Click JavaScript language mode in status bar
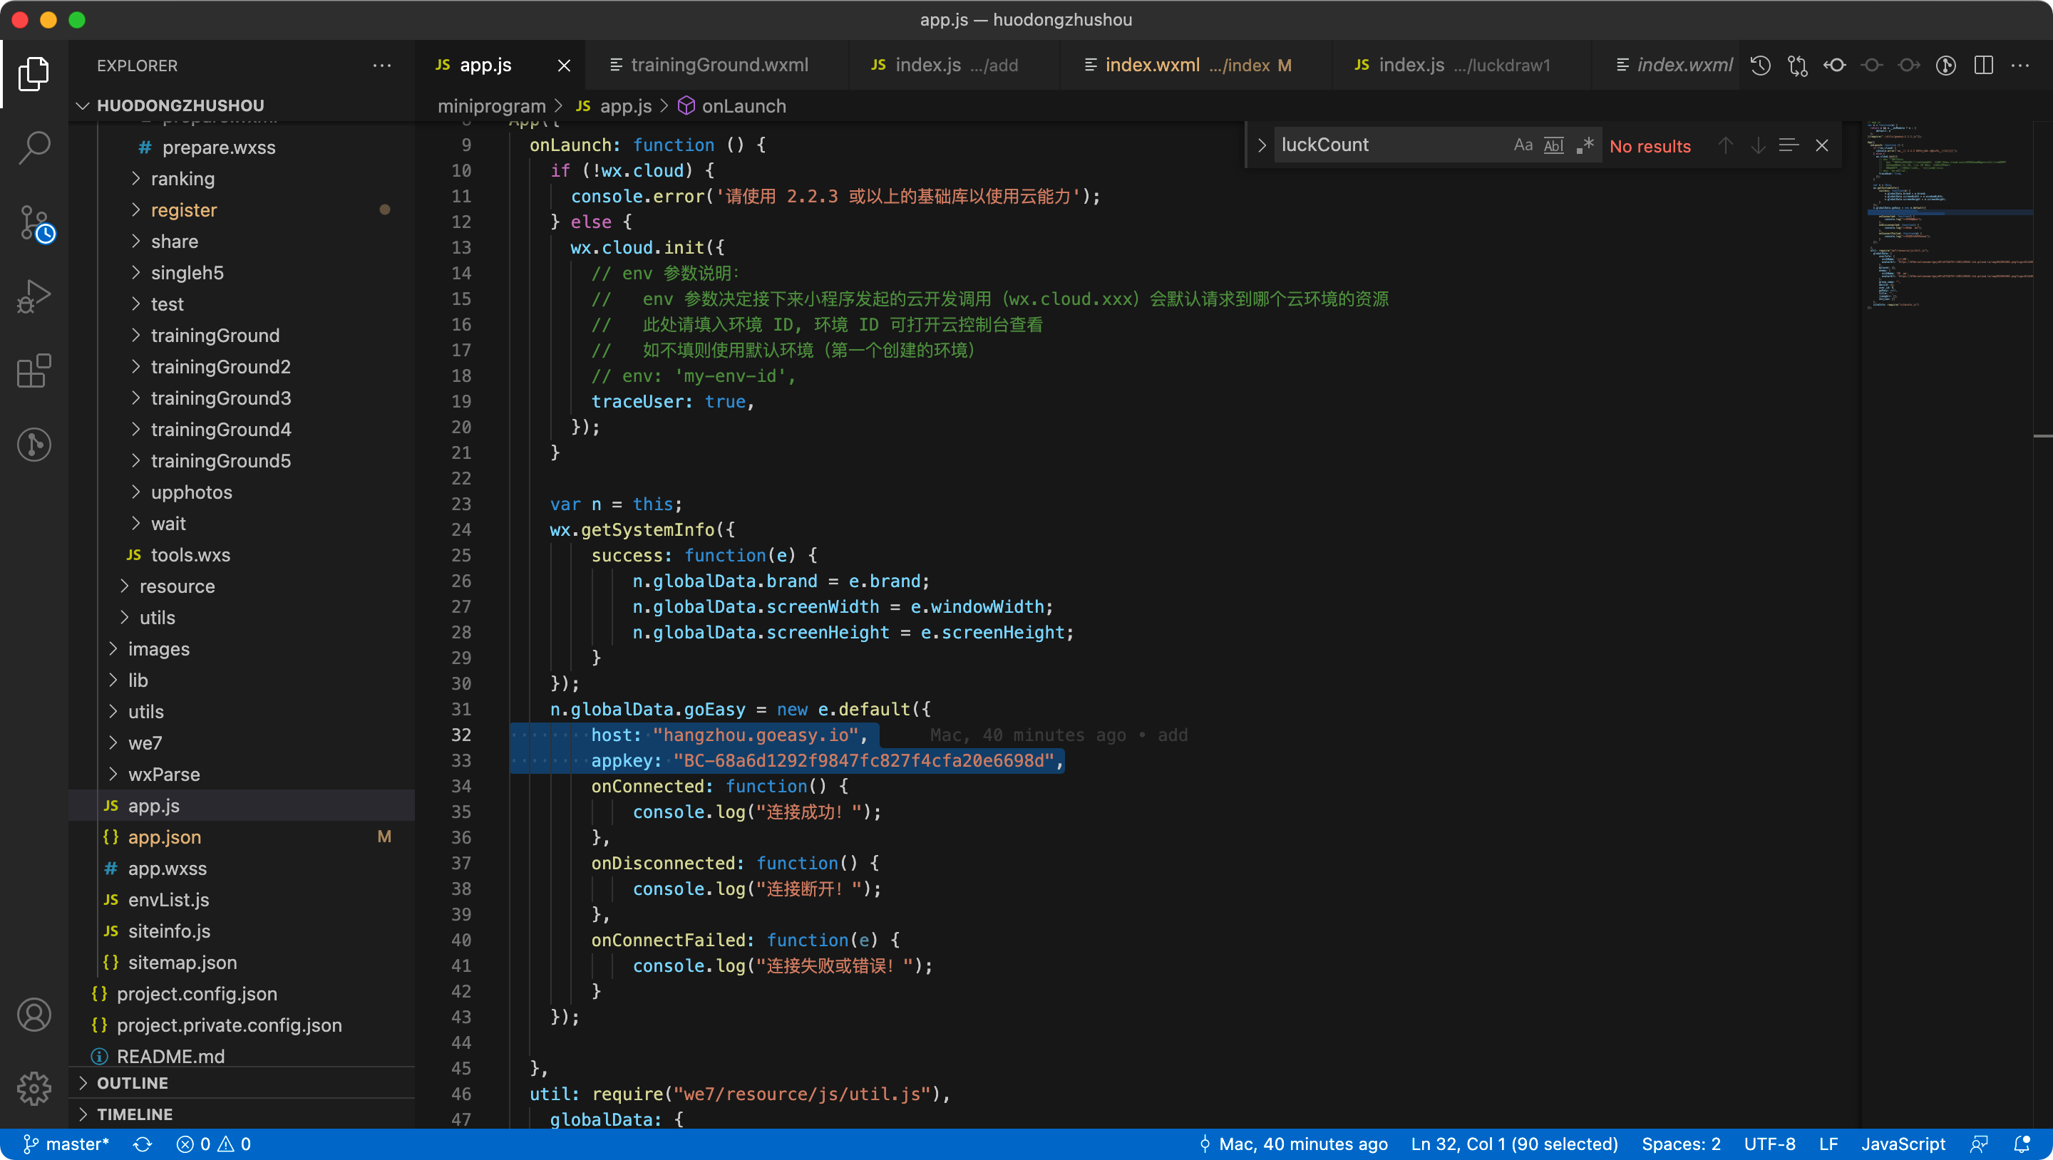The image size is (2053, 1160). pos(1903,1144)
